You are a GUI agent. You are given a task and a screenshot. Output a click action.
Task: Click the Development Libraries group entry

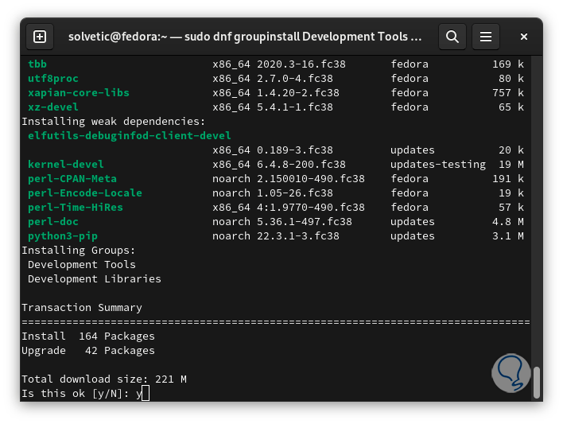coord(95,278)
